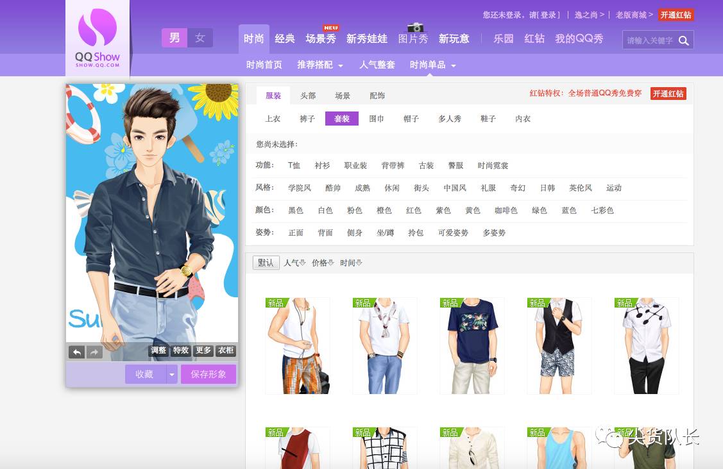Image resolution: width=723 pixels, height=469 pixels.
Task: Filter color by 红色
Action: coord(414,211)
